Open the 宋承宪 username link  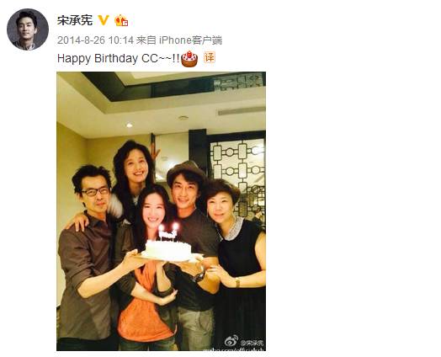pyautogui.click(x=75, y=20)
